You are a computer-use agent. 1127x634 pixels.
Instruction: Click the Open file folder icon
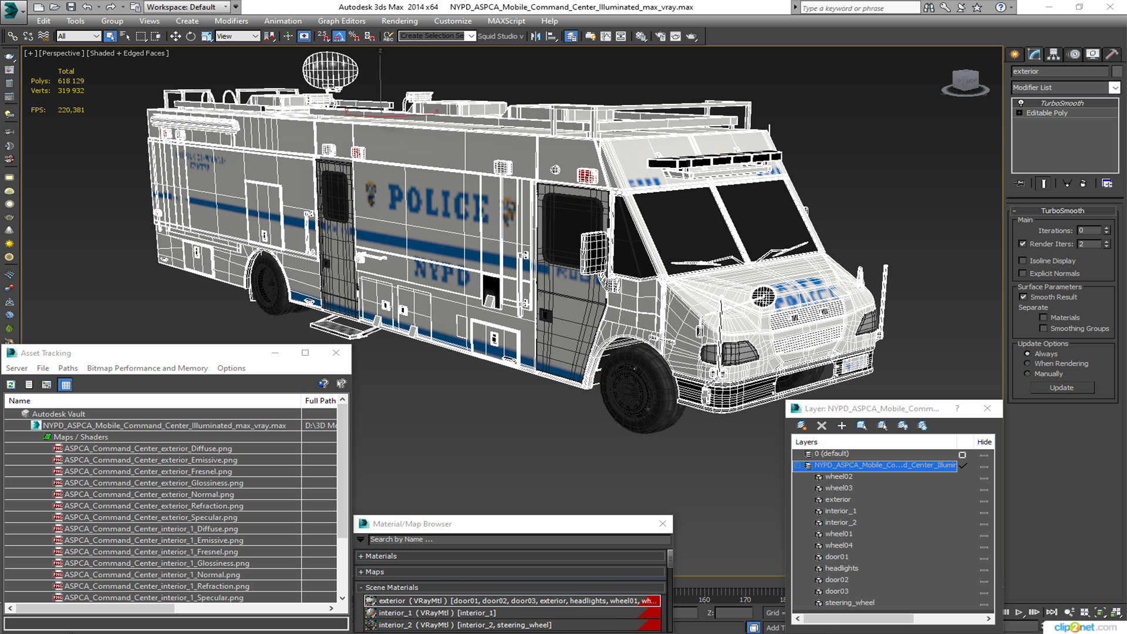click(x=55, y=7)
